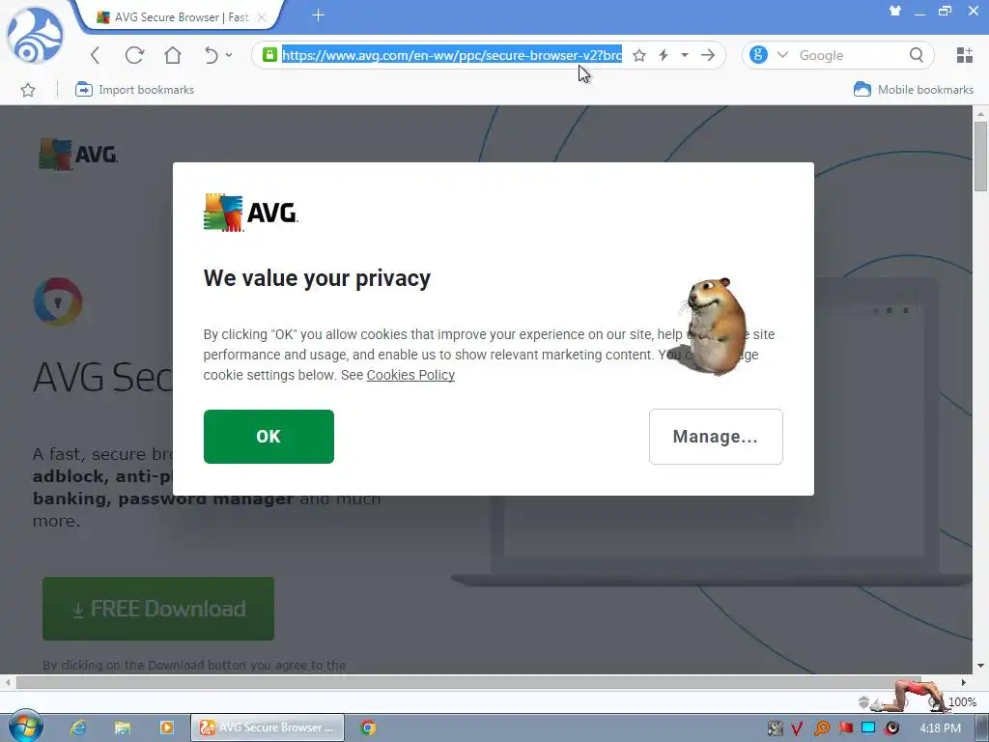Go to the home page icon
Image resolution: width=989 pixels, height=742 pixels.
pos(172,55)
